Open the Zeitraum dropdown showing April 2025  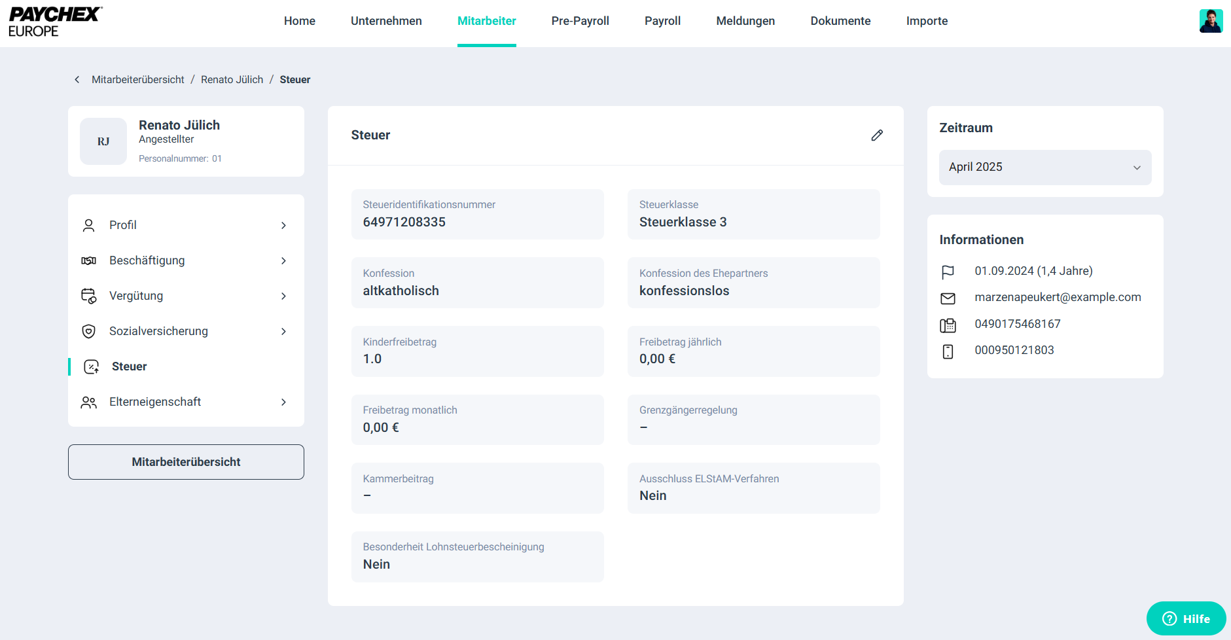click(x=1044, y=168)
